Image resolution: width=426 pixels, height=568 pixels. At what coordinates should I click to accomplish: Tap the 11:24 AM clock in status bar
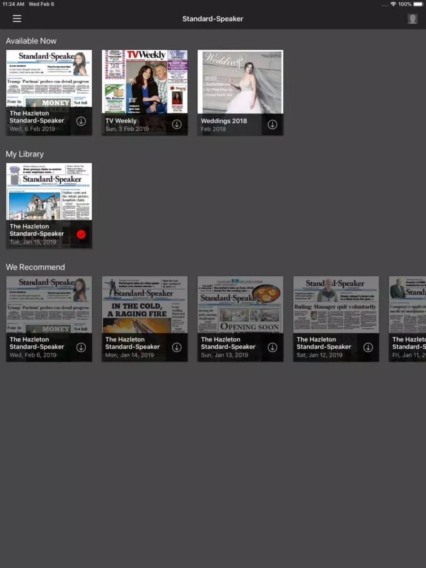pos(14,4)
